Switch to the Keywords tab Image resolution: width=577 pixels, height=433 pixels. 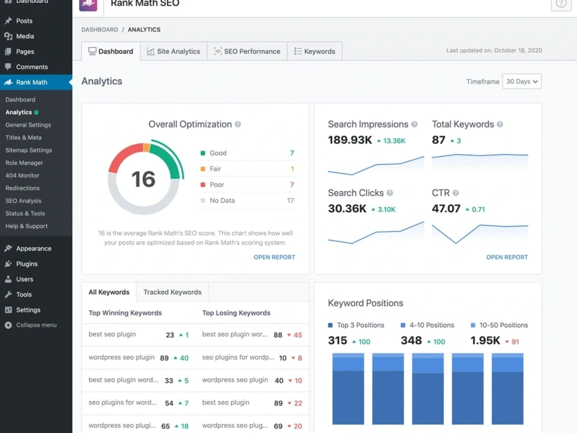pos(314,51)
